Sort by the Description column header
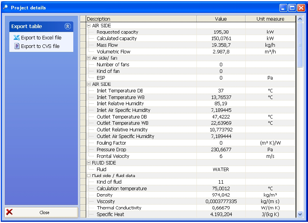This screenshot has height=223, width=308. pyautogui.click(x=141, y=19)
